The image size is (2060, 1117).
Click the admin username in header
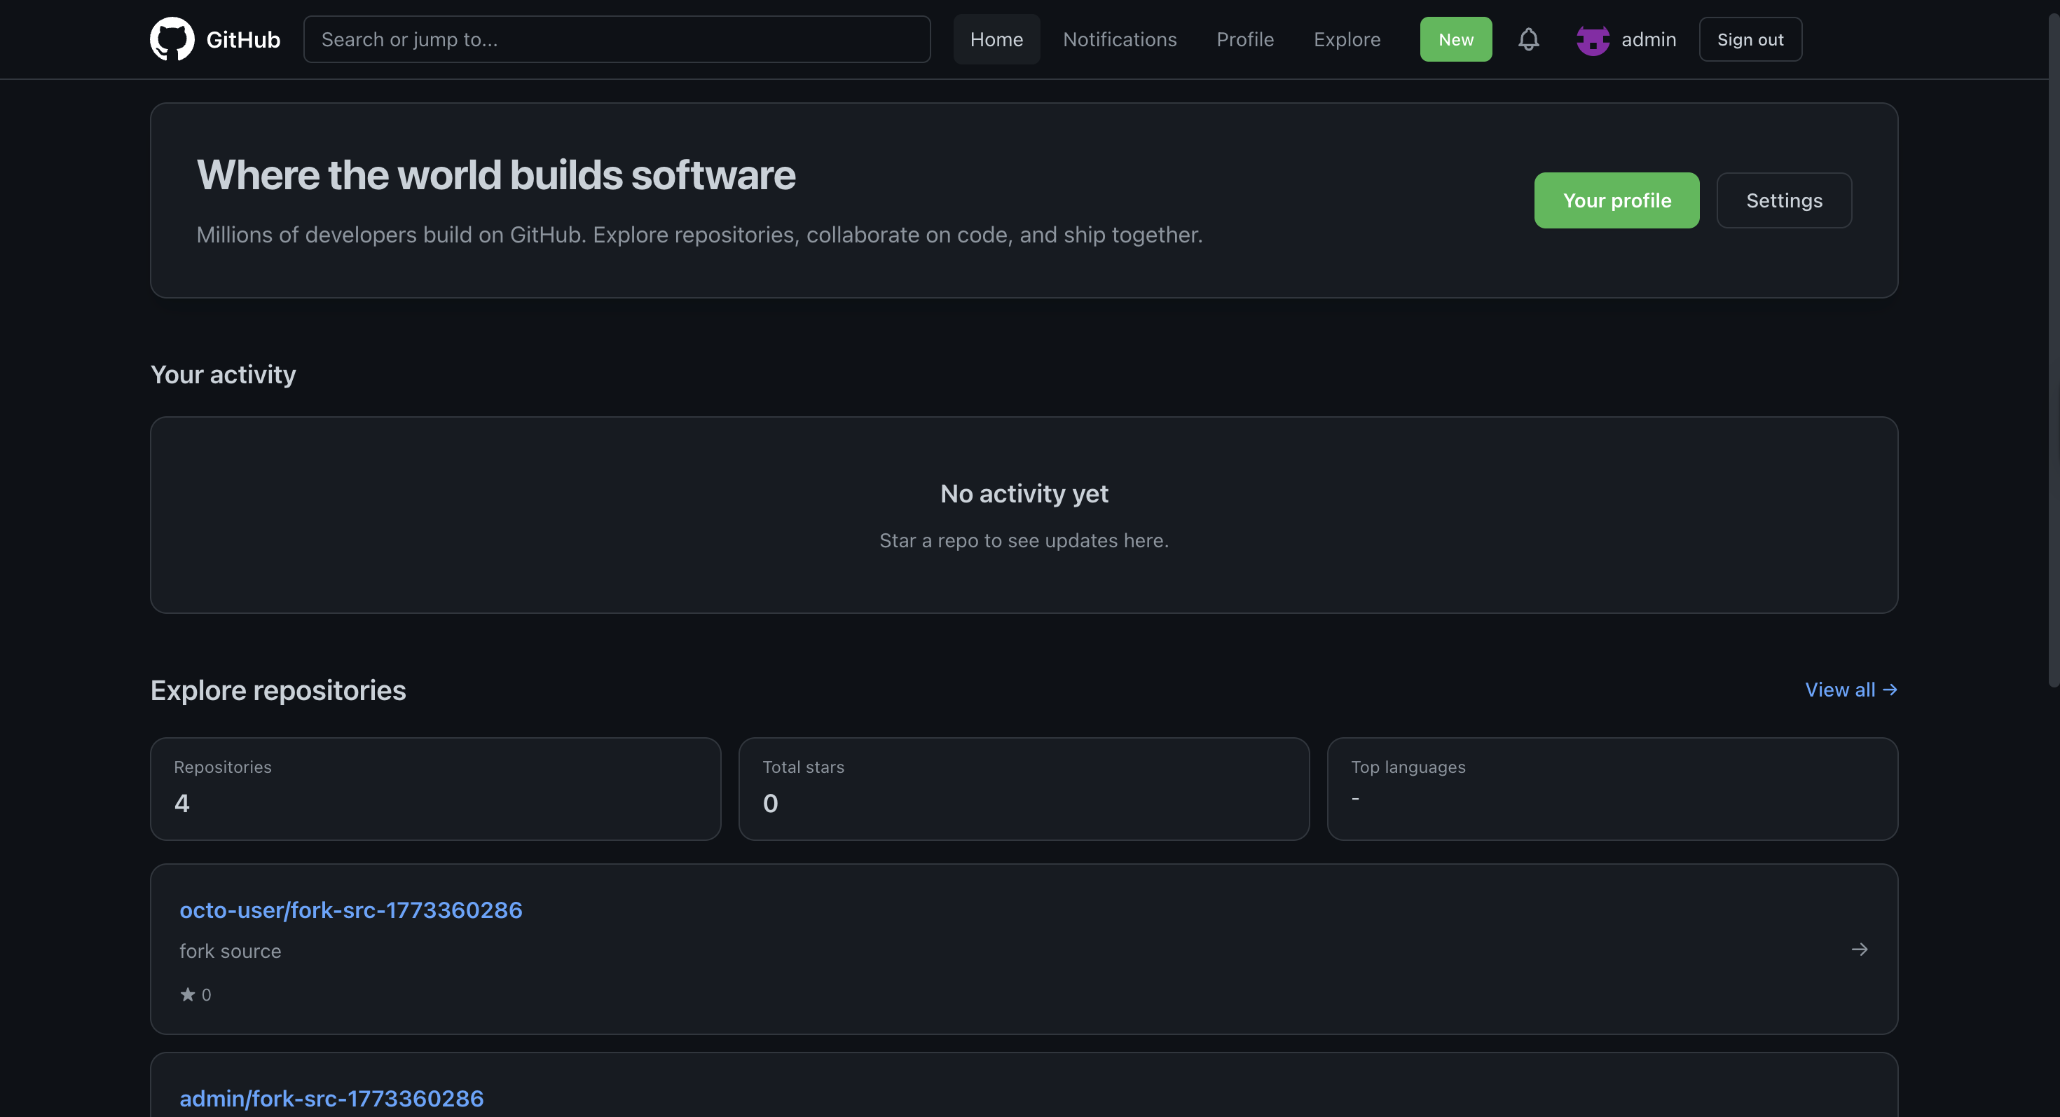point(1648,39)
